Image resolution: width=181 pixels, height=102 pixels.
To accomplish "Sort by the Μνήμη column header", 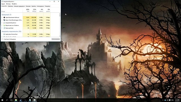I will [x=33, y=10].
